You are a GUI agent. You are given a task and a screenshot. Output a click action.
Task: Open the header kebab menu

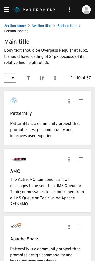pos(70,10)
